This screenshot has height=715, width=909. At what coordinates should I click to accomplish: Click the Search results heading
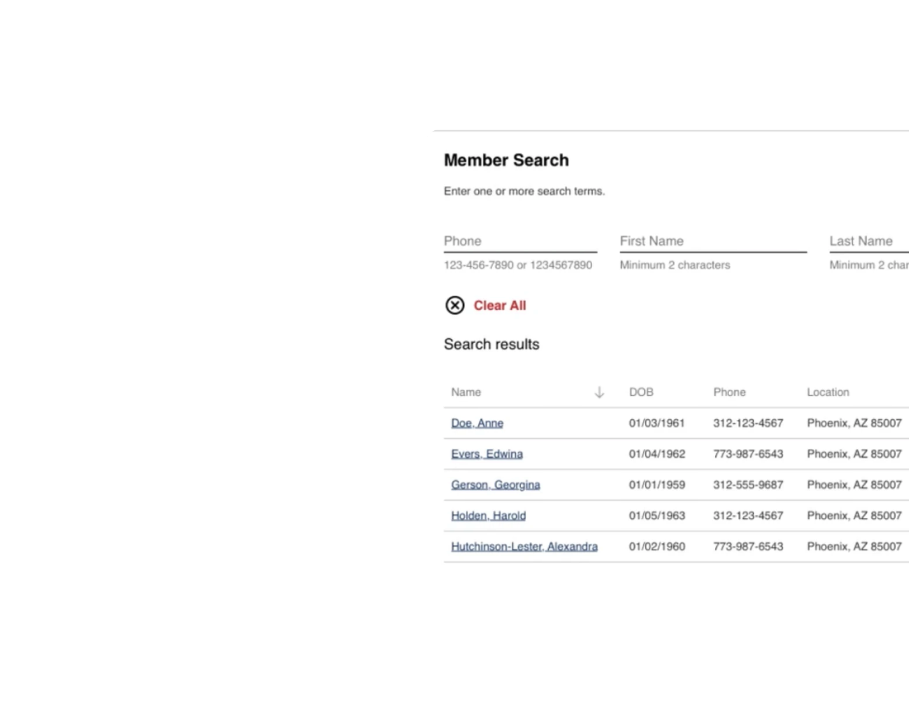pos(491,344)
